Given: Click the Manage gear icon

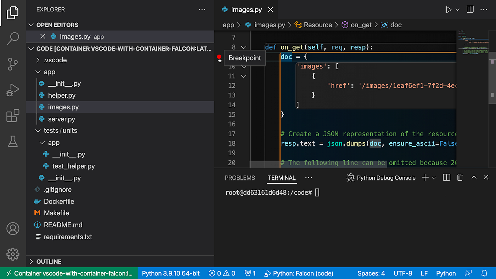Looking at the screenshot, I should coord(13,254).
